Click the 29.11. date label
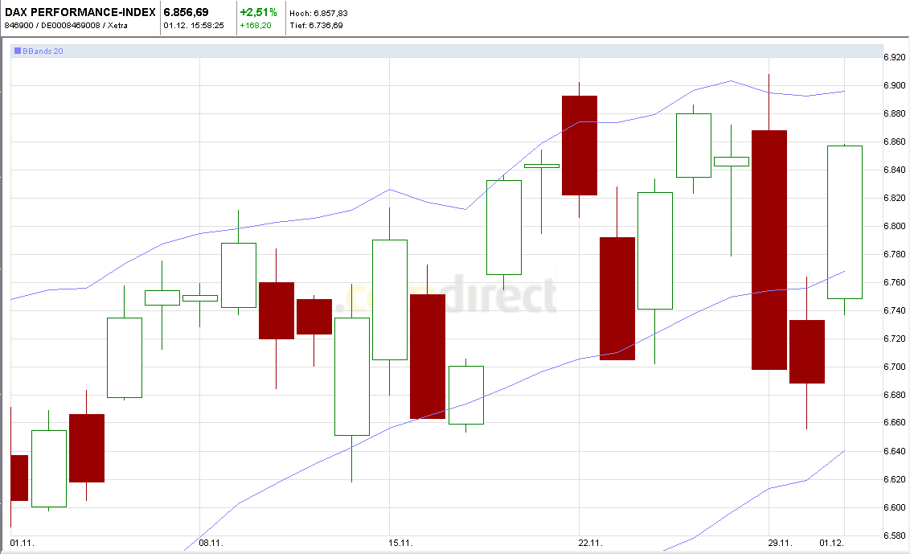Image resolution: width=910 pixels, height=554 pixels. click(x=781, y=543)
